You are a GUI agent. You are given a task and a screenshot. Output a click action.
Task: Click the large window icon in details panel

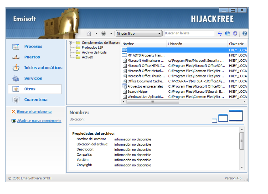click(x=236, y=116)
